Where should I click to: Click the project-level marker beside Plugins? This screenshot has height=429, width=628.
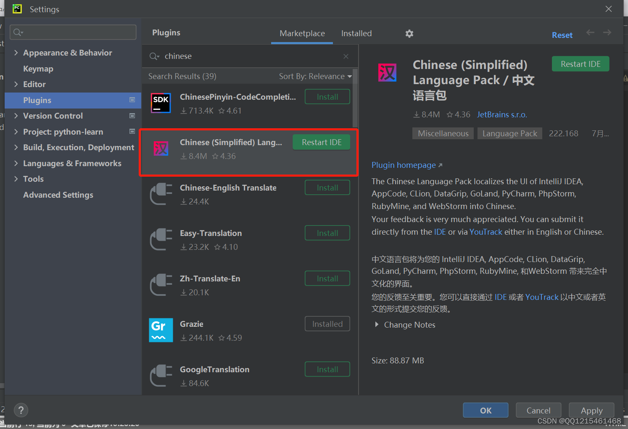pos(132,100)
